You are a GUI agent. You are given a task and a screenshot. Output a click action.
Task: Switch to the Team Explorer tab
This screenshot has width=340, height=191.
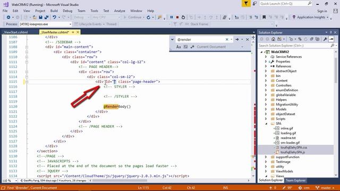(x=295, y=180)
